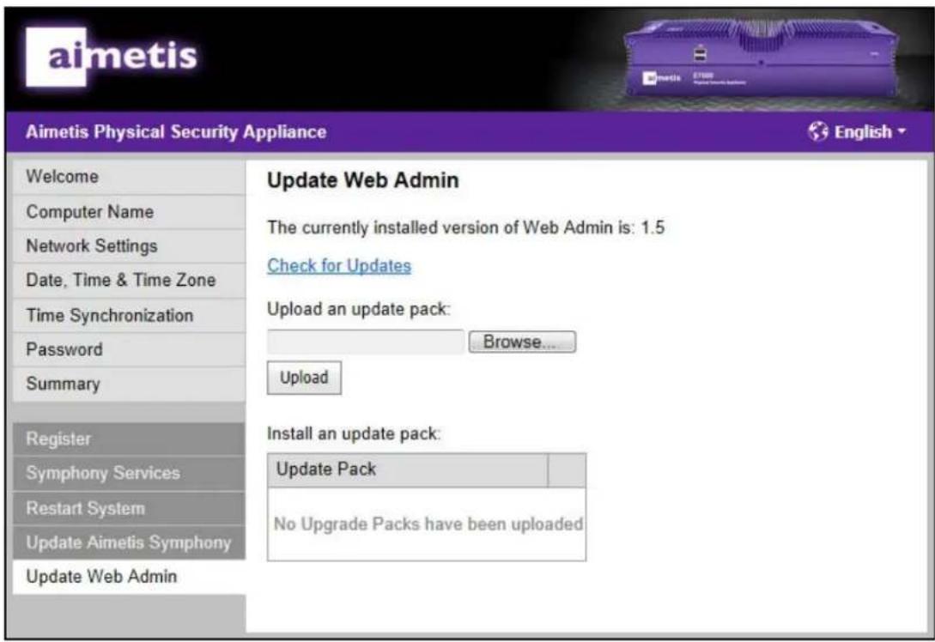The image size is (935, 642).
Task: Click the 'No Upgrade Packs have been uploaded' message
Action: pos(428,524)
